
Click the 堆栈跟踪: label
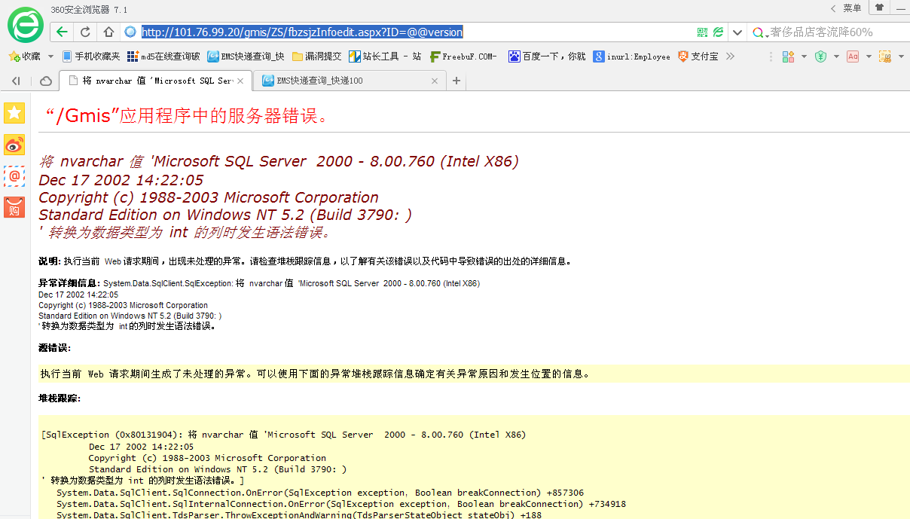(x=60, y=398)
